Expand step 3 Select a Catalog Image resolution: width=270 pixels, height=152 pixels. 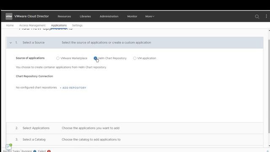tap(135, 139)
